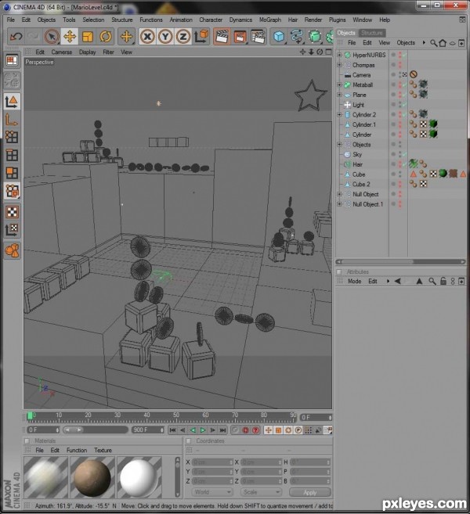
Task: Expand the Chompas group
Action: [x=339, y=65]
